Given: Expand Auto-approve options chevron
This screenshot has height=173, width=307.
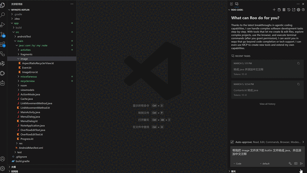Looking at the screenshot, I should (x=303, y=142).
